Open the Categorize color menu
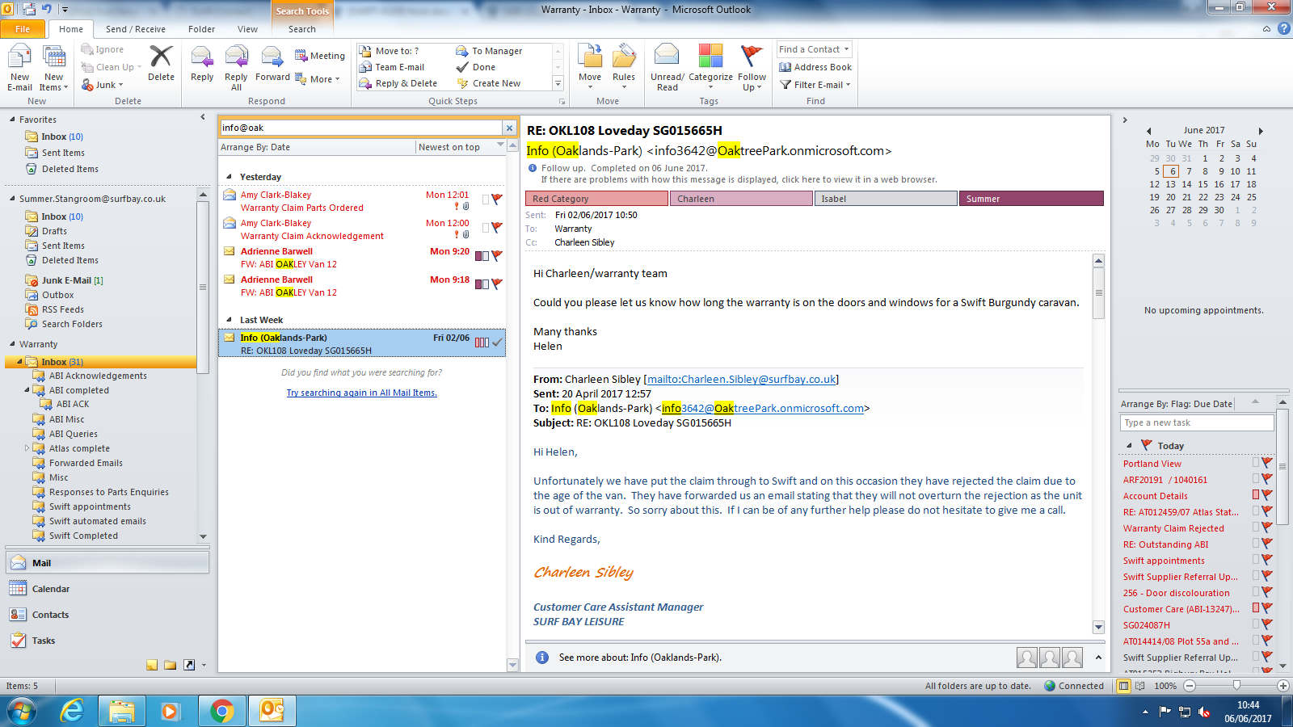The image size is (1293, 727). pos(710,68)
